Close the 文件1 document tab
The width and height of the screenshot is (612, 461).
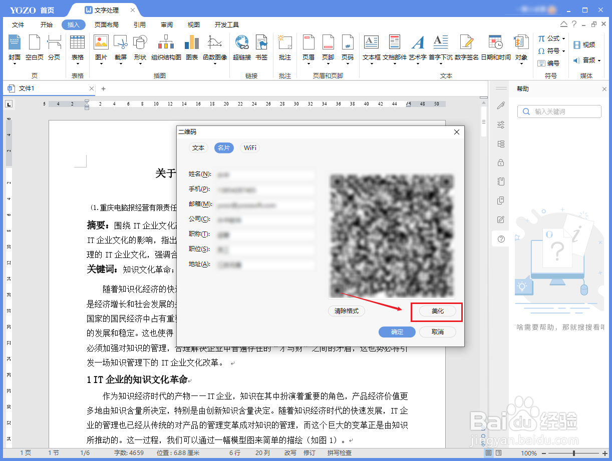point(92,88)
